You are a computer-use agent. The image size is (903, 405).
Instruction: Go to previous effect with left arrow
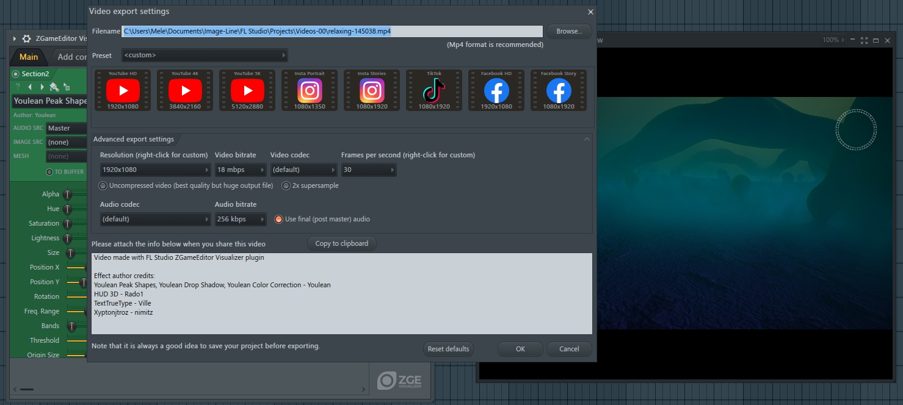(30, 87)
